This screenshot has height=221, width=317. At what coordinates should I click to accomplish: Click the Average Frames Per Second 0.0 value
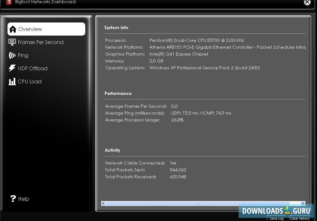coord(174,106)
